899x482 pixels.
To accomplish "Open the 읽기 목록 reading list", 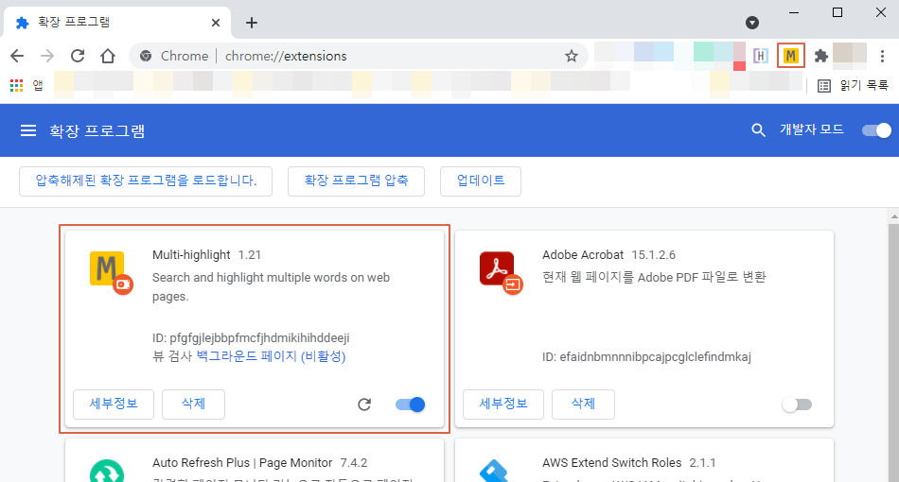I will pos(854,85).
